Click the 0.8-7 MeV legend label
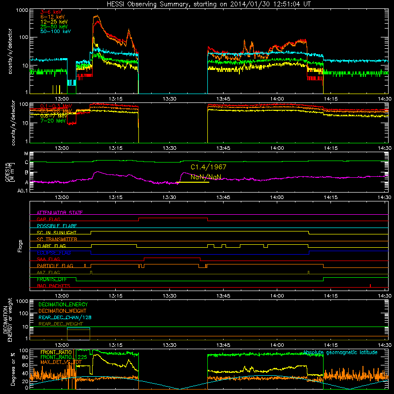The height and width of the screenshot is (394, 394). (54, 116)
